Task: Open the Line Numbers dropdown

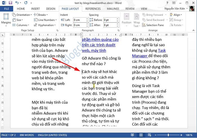Action: pos(45,20)
